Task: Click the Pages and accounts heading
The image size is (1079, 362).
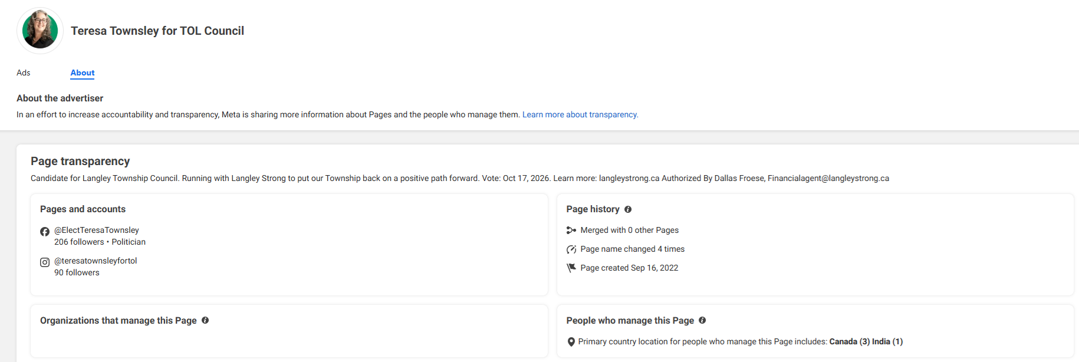Action: tap(83, 209)
